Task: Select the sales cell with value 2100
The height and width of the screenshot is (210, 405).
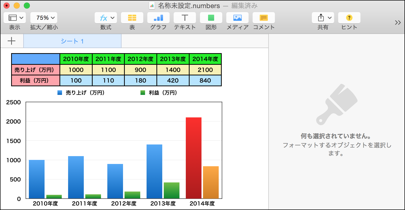Action: coord(205,70)
